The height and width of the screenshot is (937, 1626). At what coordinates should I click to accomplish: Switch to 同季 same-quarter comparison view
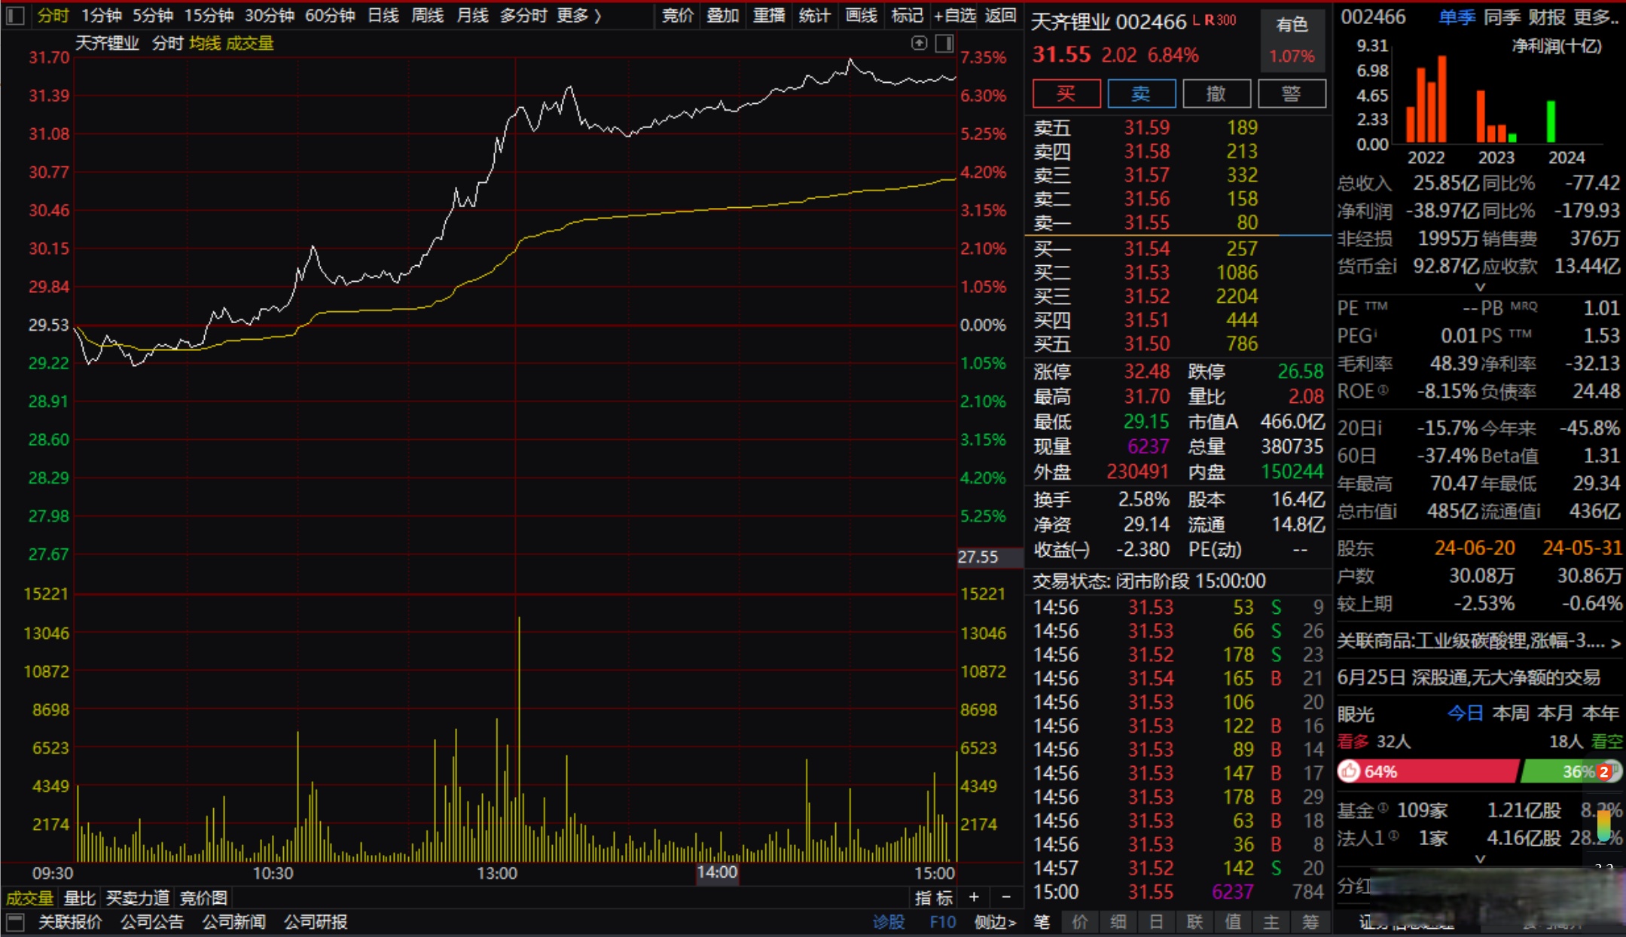pyautogui.click(x=1503, y=17)
